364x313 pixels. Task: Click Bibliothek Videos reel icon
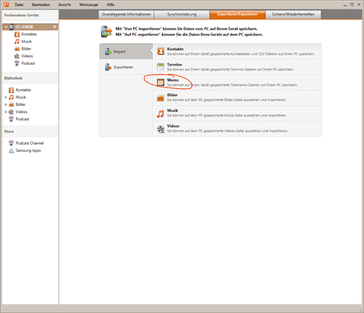[11, 112]
